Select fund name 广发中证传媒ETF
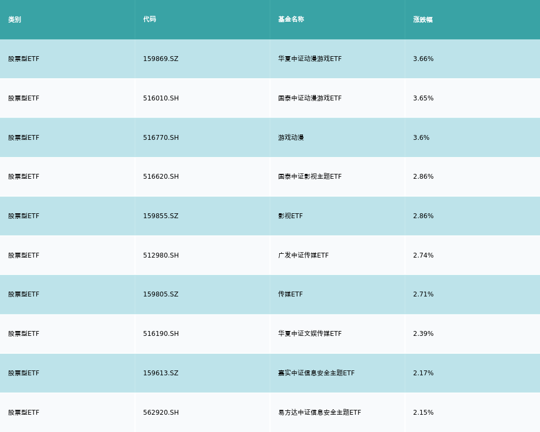Screen dimensions: 540x432 click(303, 255)
